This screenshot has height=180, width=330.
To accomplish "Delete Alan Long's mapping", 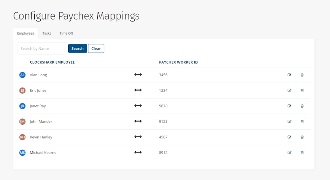I will 302,75.
